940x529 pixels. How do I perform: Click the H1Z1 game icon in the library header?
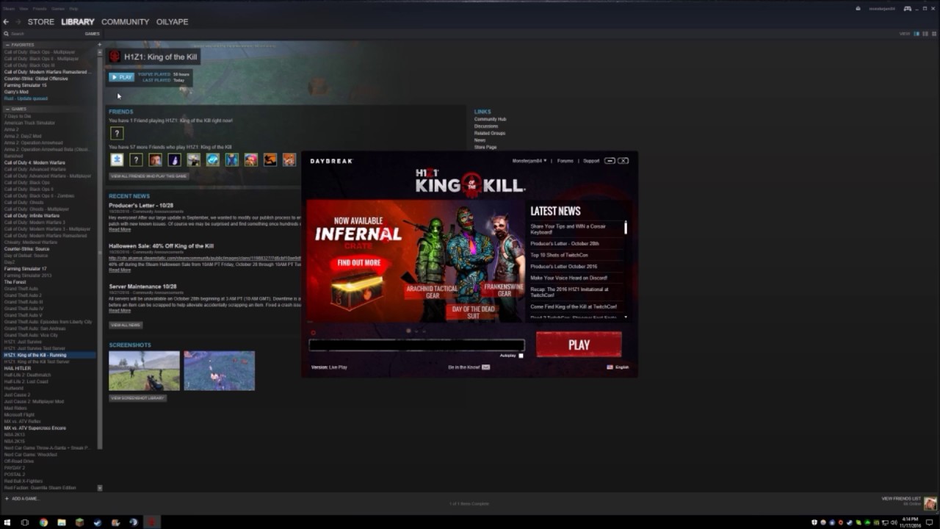[x=115, y=57]
